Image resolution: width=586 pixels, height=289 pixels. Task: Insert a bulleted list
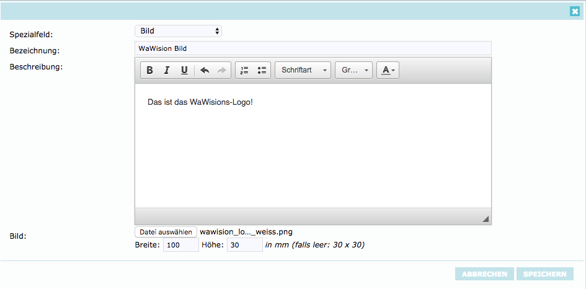click(262, 71)
